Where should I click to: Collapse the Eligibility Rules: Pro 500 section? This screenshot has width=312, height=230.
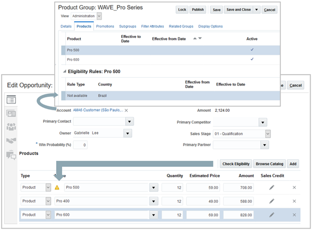(64, 72)
